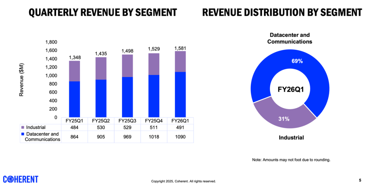Image resolution: width=365 pixels, height=187 pixels.
Task: Click the Quarterly Revenue by Segment title
Action: 103,12
